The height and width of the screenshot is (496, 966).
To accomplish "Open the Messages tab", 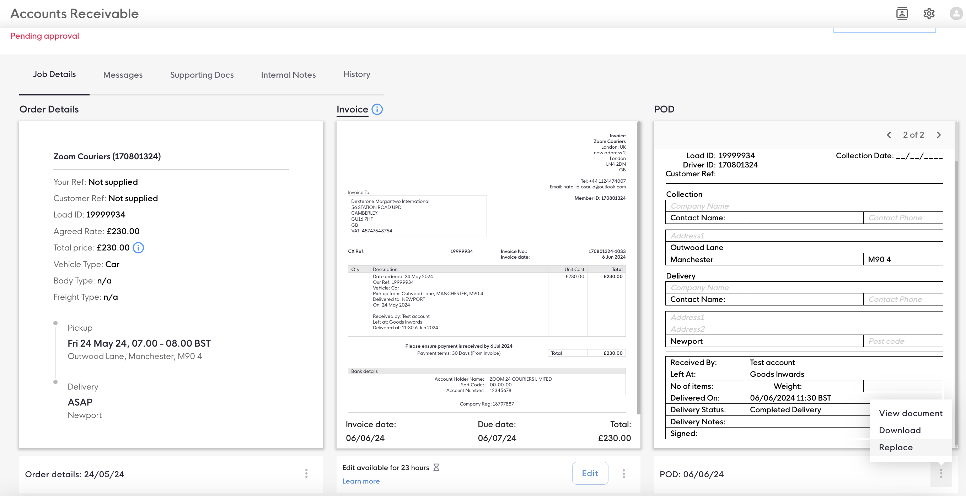I will (123, 75).
